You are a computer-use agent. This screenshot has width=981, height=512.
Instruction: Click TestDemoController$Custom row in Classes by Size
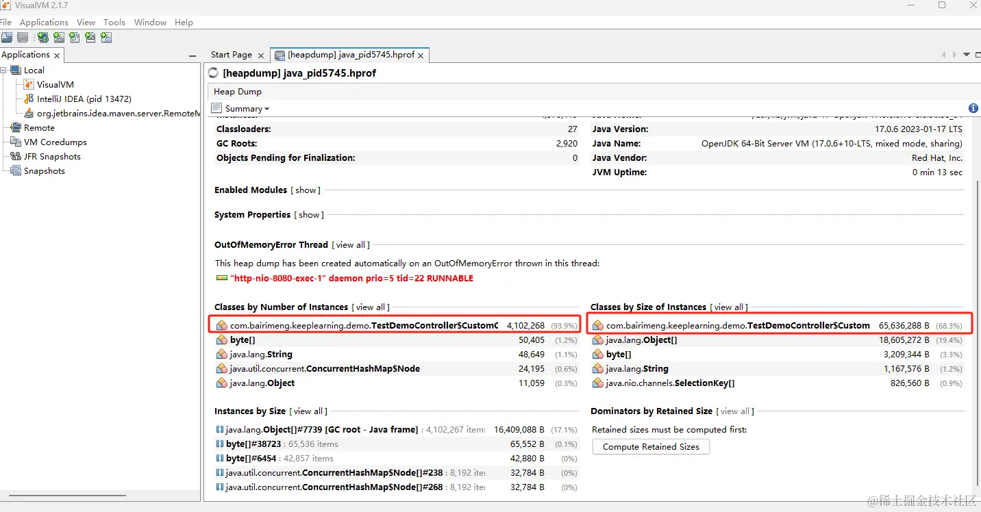778,326
